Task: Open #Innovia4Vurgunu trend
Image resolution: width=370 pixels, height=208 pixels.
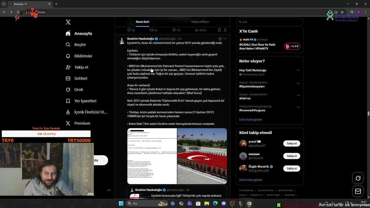Action: (252, 110)
